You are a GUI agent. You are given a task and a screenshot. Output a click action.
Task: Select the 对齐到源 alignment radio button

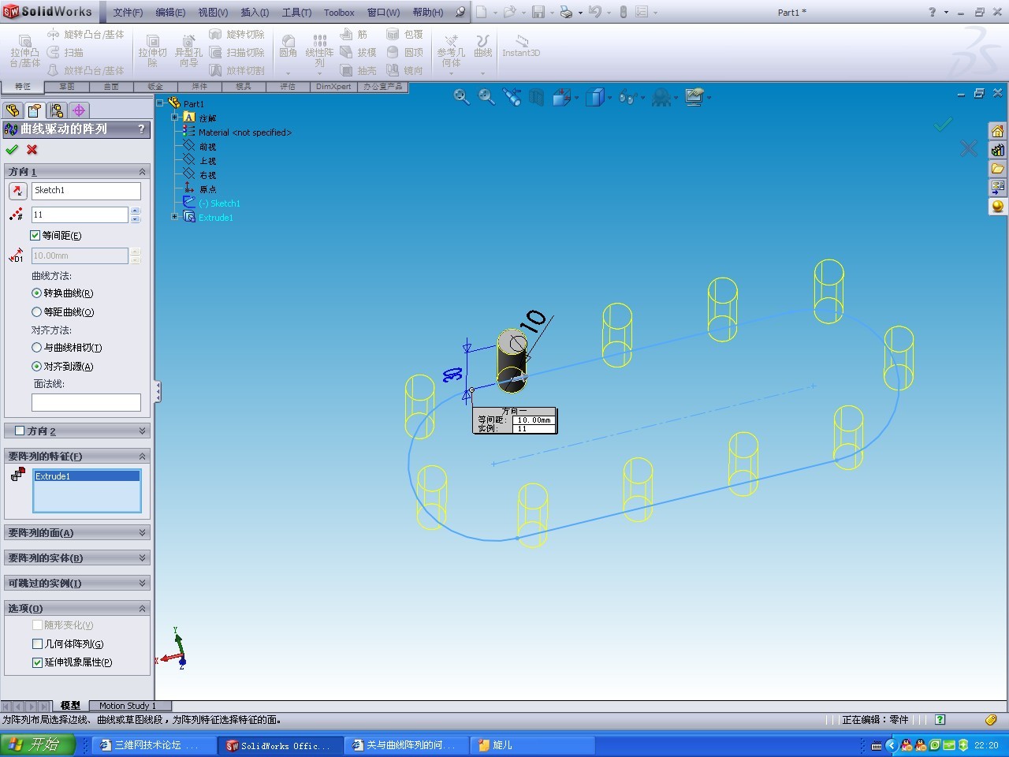pos(36,367)
